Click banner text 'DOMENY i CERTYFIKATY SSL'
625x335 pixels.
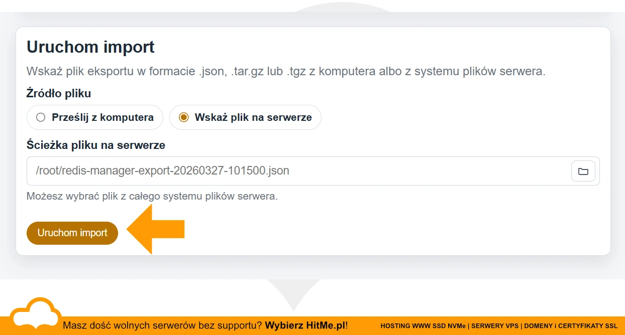click(571, 326)
